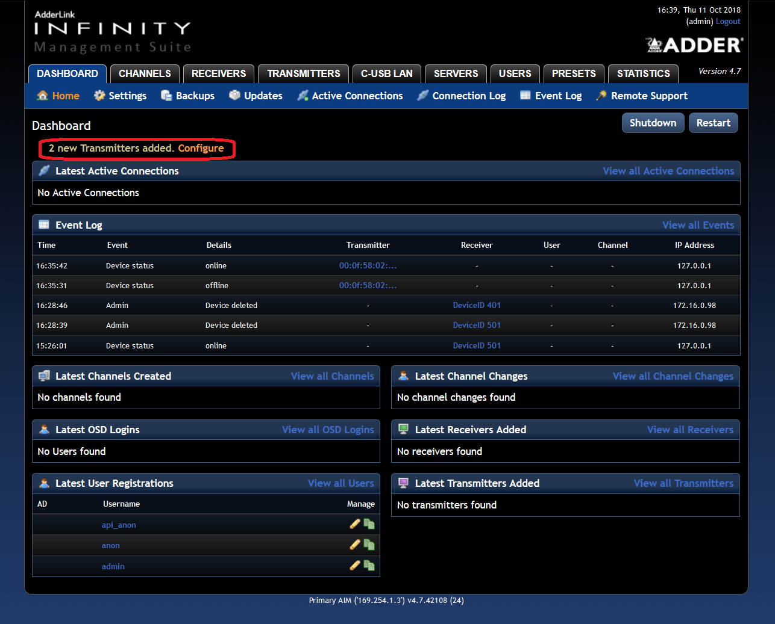Switch to the TRANSMITTERS tab
Viewport: 775px width, 624px height.
(x=304, y=73)
